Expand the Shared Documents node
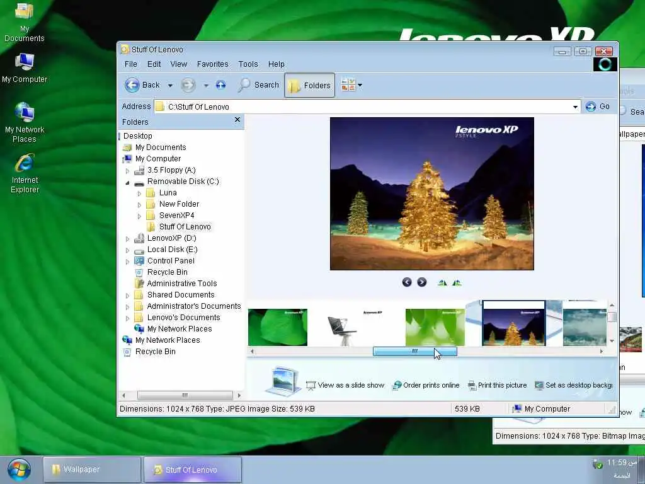This screenshot has height=484, width=645. tap(127, 296)
